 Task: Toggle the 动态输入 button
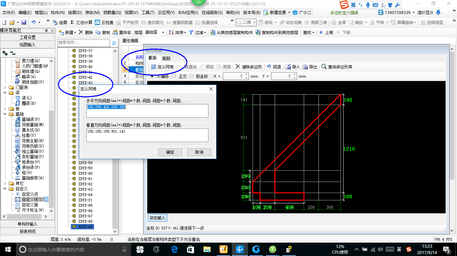pos(158,218)
